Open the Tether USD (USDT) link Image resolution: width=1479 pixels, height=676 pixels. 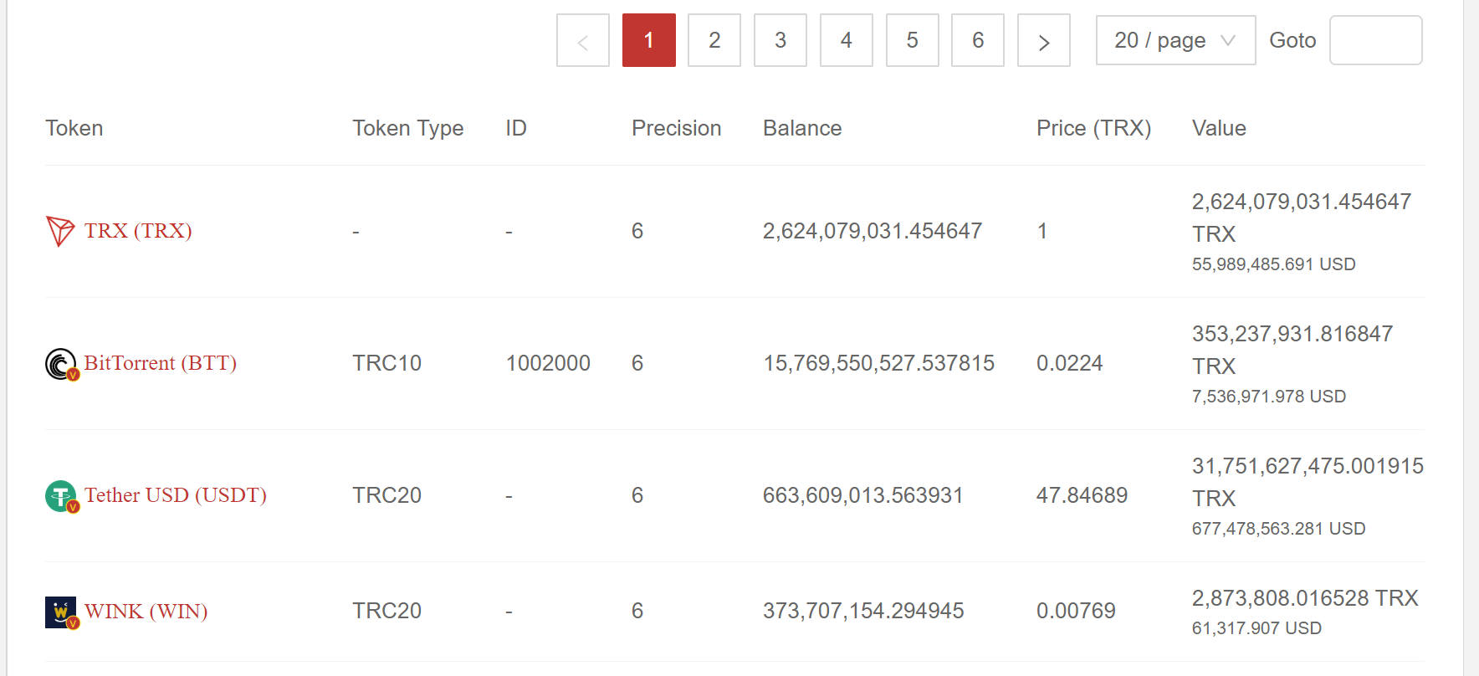point(175,495)
